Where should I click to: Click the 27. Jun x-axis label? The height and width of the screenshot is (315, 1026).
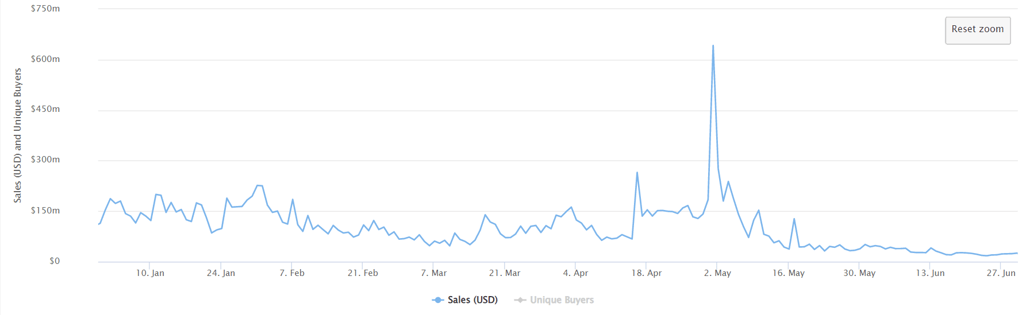tap(1001, 273)
